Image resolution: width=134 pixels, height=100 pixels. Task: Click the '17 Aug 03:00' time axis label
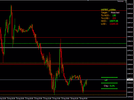[x=29, y=98]
